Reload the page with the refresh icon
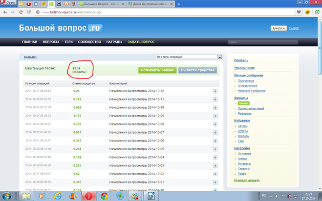Viewport: 322px width, 201px height. 21,12
